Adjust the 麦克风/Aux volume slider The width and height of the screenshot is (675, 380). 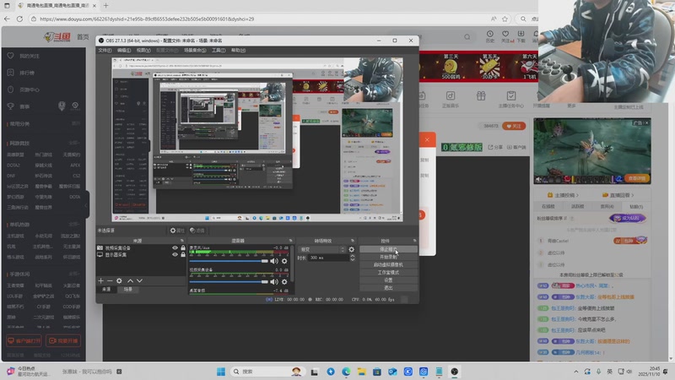click(229, 261)
